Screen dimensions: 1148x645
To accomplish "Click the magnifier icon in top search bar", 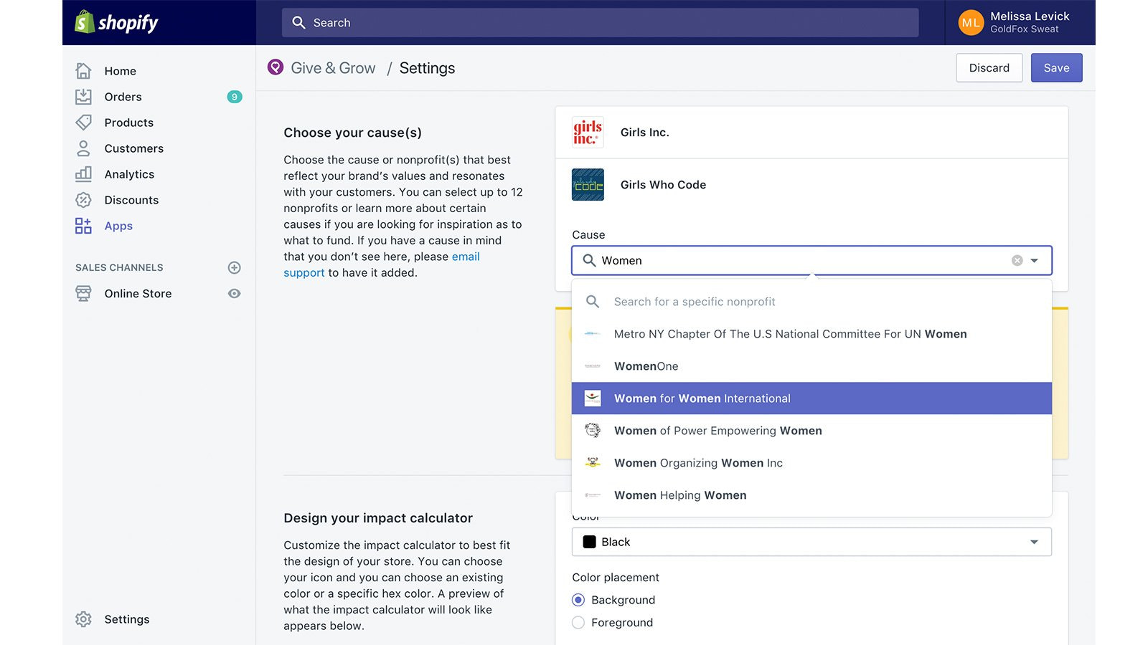I will click(298, 23).
